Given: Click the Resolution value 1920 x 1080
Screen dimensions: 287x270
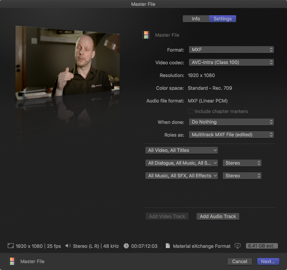Looking at the screenshot, I should [201, 76].
